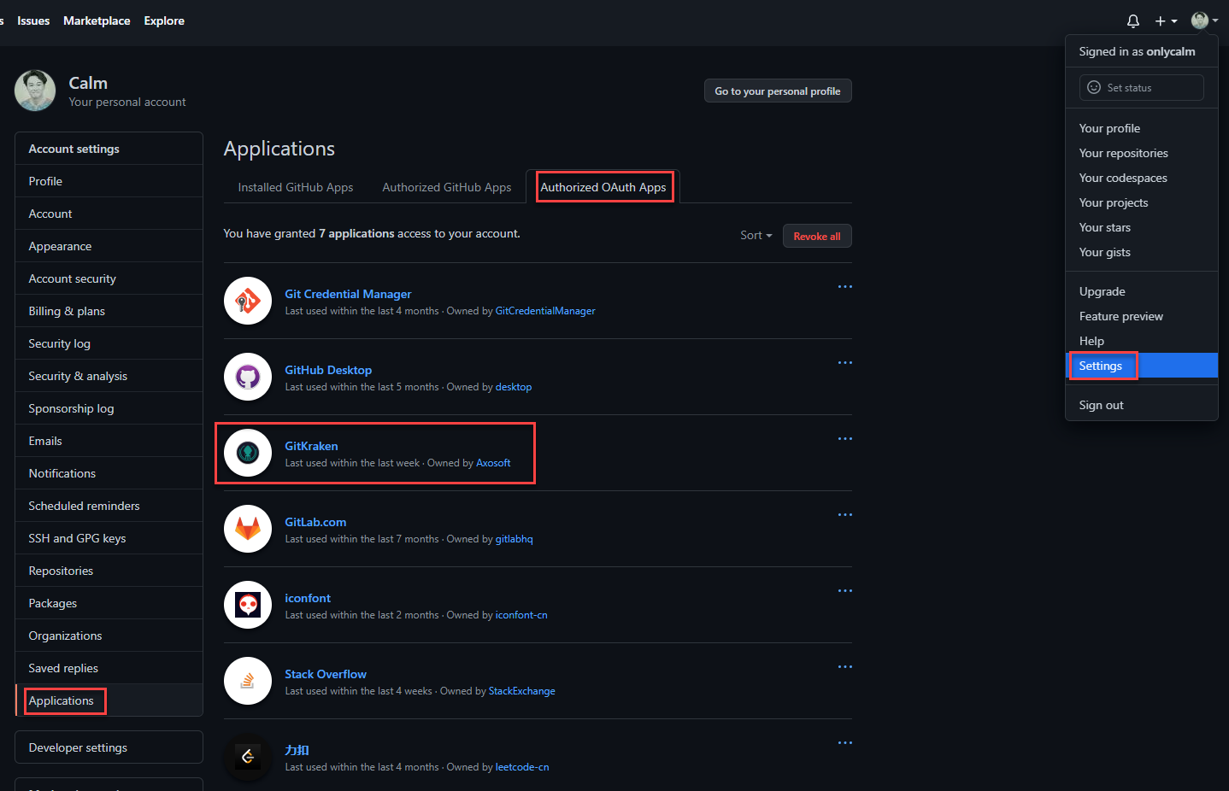Open Marketplace in the top navigation
1229x791 pixels.
tap(97, 21)
